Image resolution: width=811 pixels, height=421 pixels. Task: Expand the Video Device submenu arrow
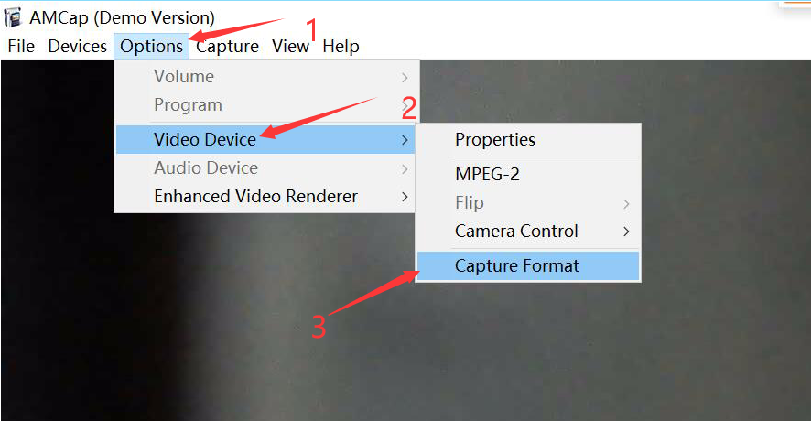click(405, 140)
